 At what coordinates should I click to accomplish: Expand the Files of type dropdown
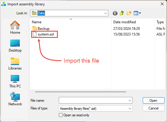point(96,109)
